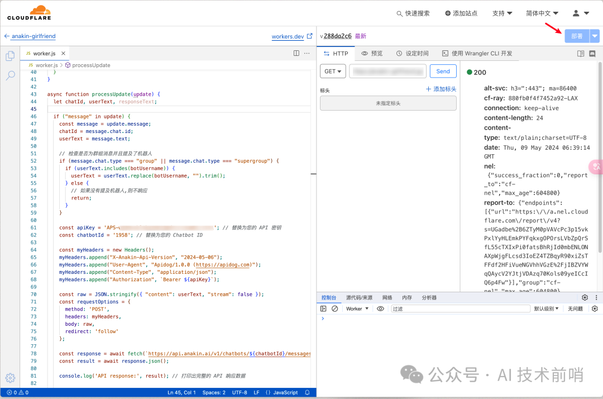Toggle live expression eye icon
Viewport: 603px width, 399px height.
click(380, 308)
